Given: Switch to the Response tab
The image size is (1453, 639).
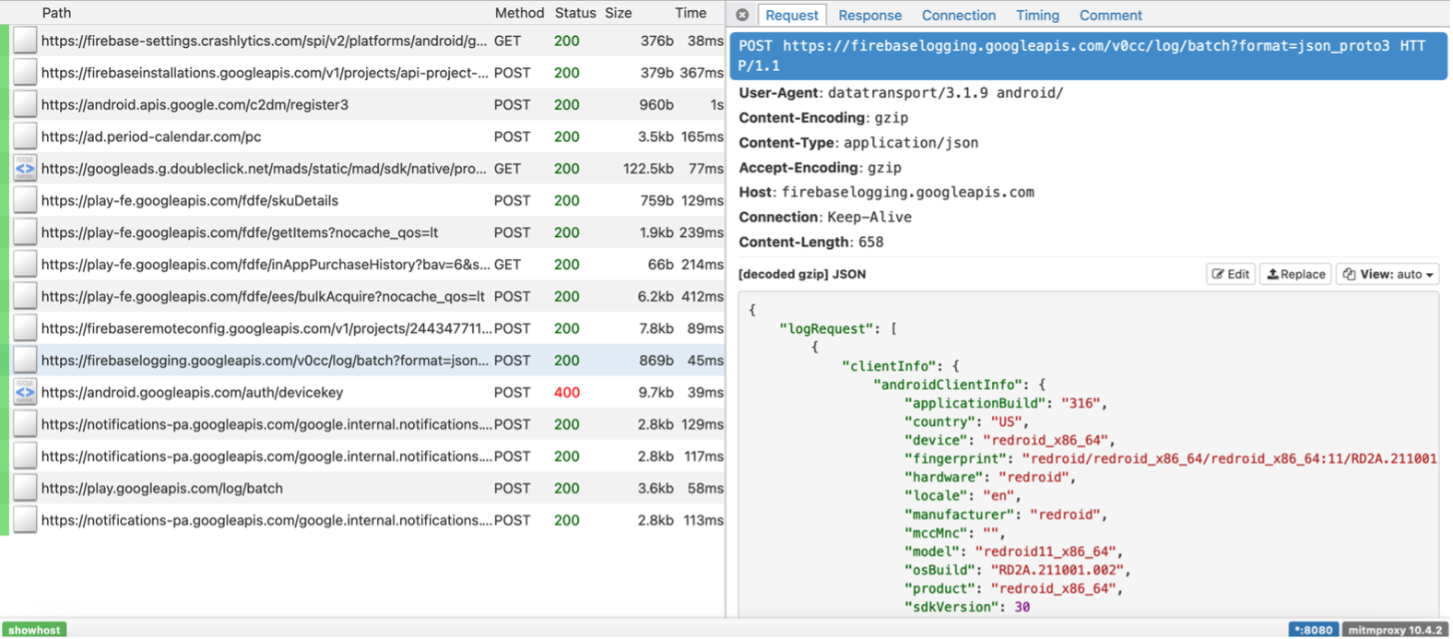Looking at the screenshot, I should 869,16.
